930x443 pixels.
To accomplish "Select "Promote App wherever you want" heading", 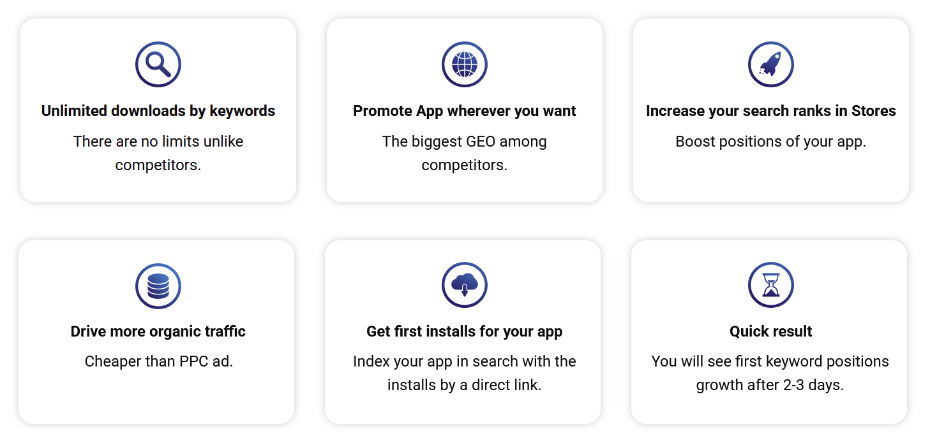I will 465,111.
